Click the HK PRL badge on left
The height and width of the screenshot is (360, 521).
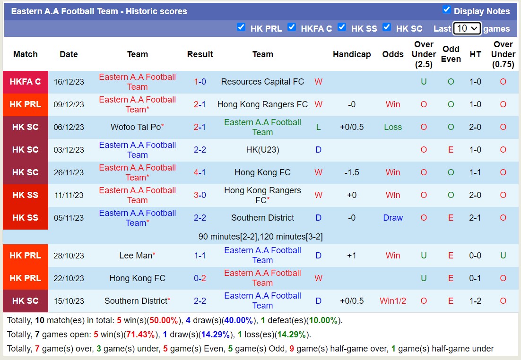(25, 104)
